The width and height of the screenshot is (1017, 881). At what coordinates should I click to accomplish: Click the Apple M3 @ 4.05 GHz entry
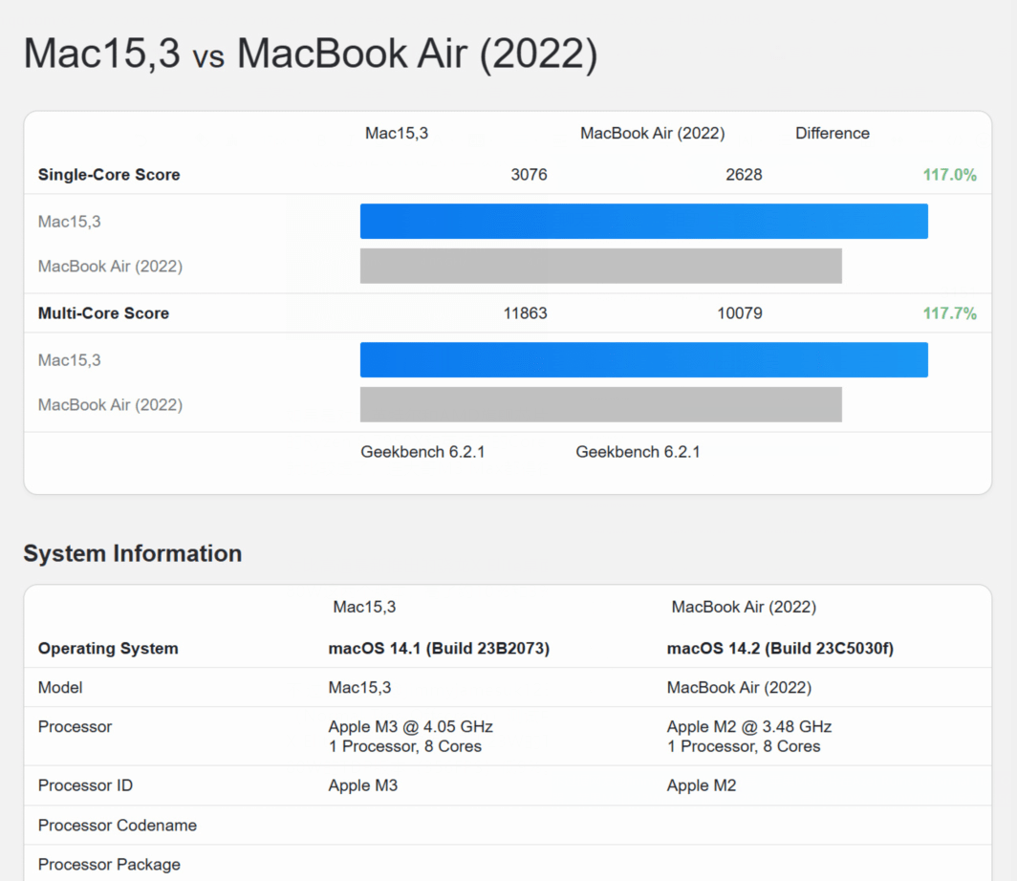click(x=411, y=727)
